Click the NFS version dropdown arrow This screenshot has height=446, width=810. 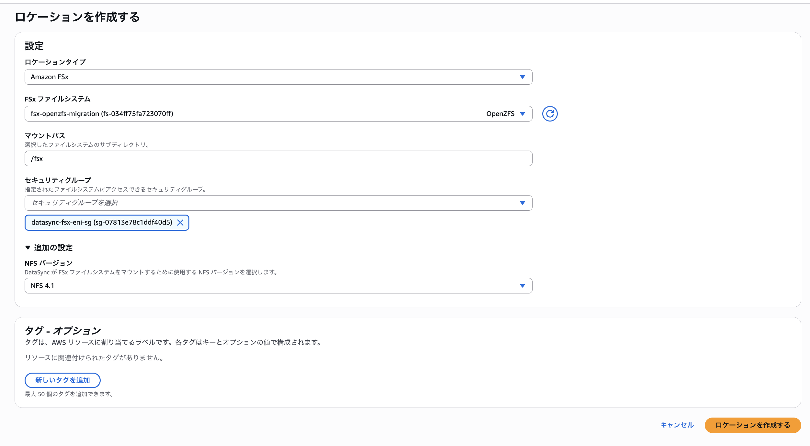tap(522, 285)
